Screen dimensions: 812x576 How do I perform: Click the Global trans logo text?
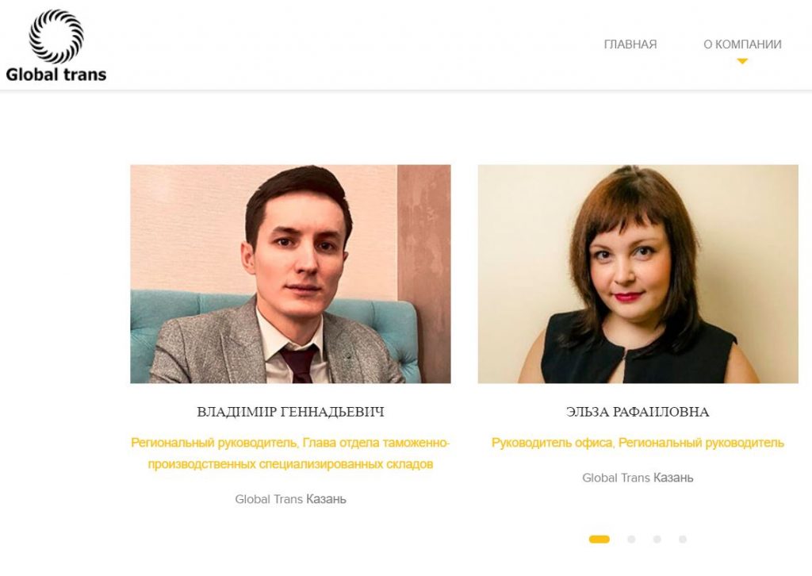tap(56, 75)
